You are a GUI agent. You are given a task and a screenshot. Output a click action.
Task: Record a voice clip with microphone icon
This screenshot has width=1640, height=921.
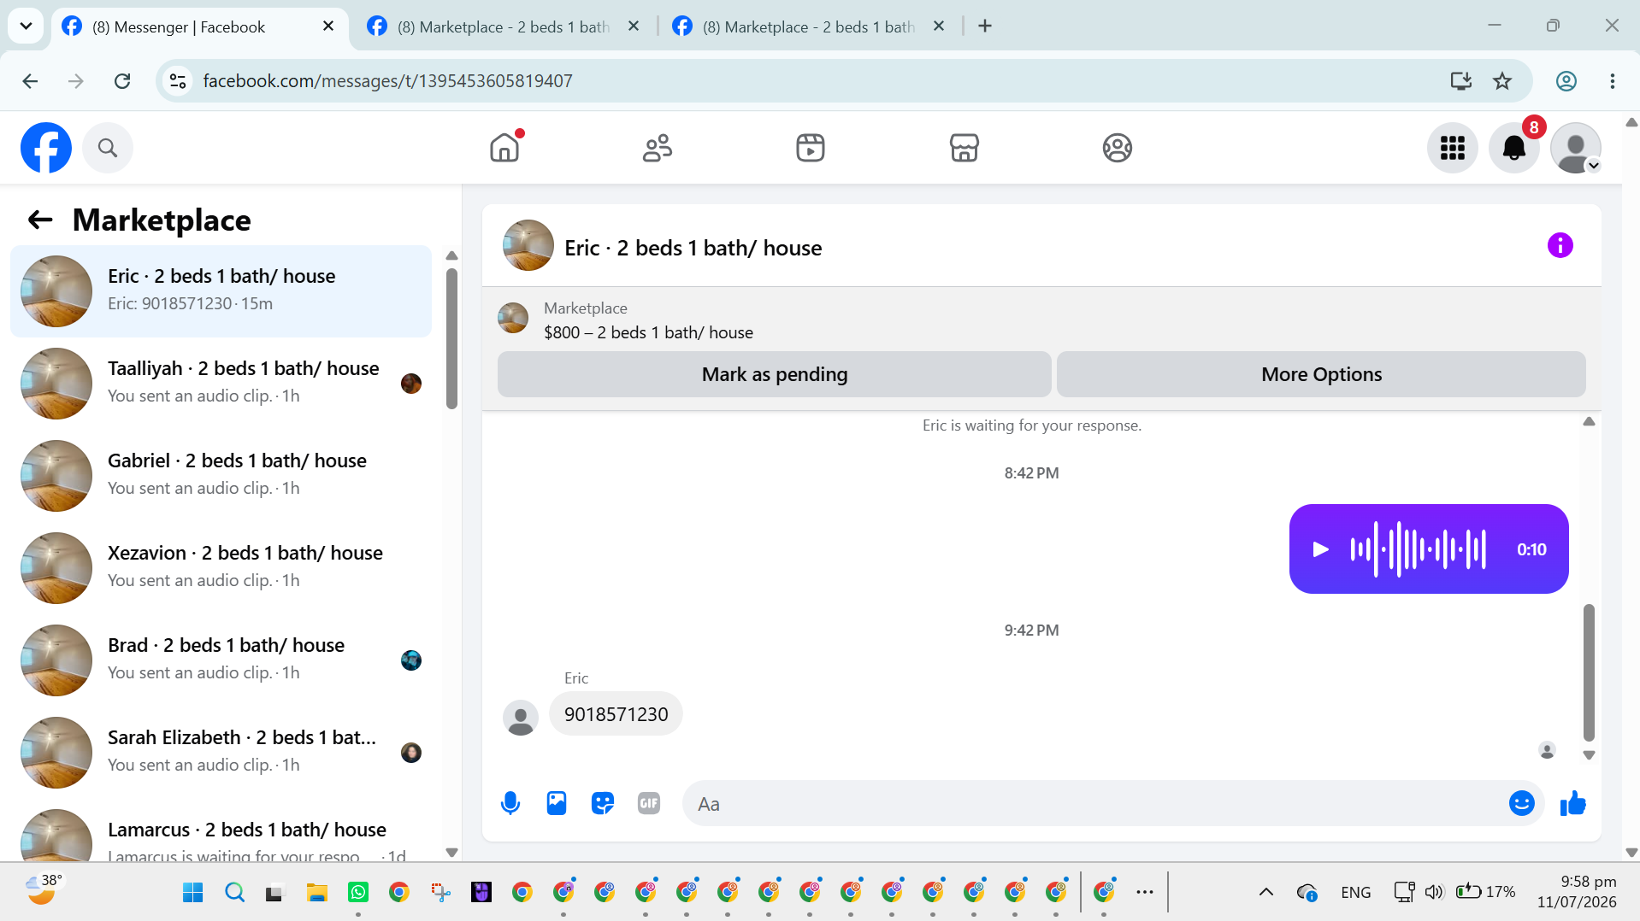pos(510,803)
